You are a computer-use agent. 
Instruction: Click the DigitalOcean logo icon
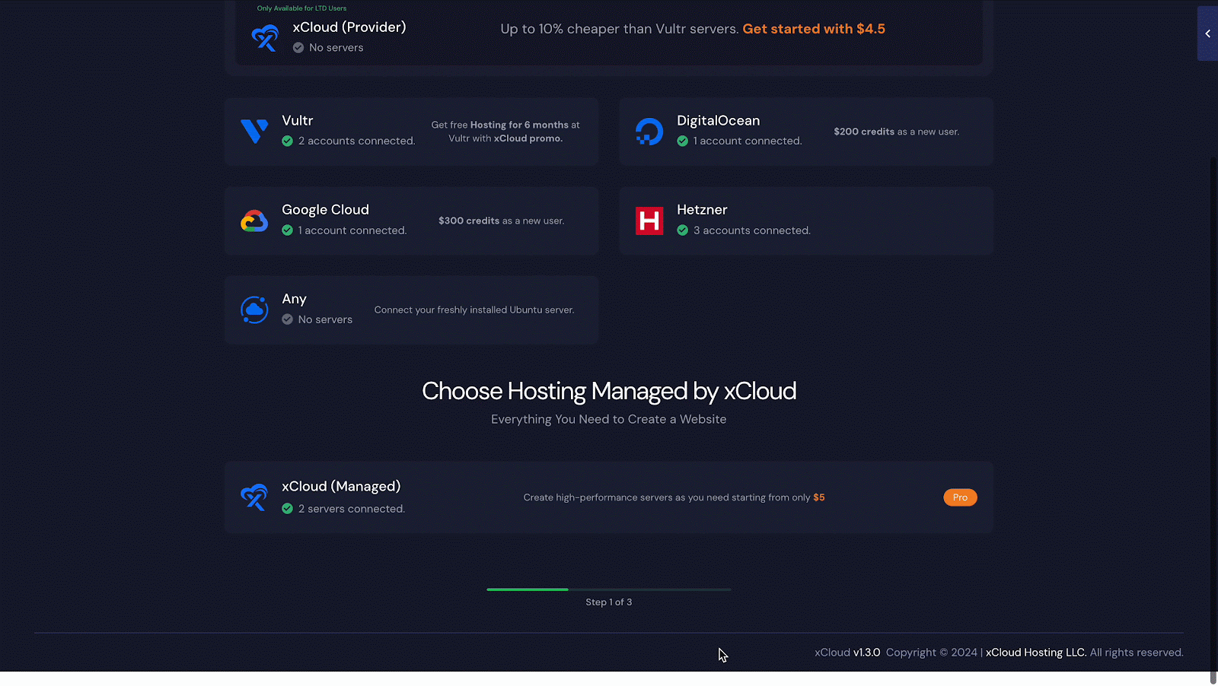pyautogui.click(x=649, y=131)
